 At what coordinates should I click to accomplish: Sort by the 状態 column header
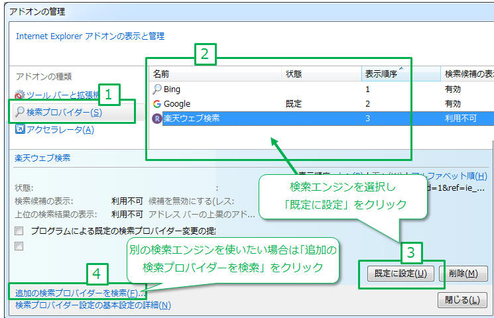tap(322, 74)
